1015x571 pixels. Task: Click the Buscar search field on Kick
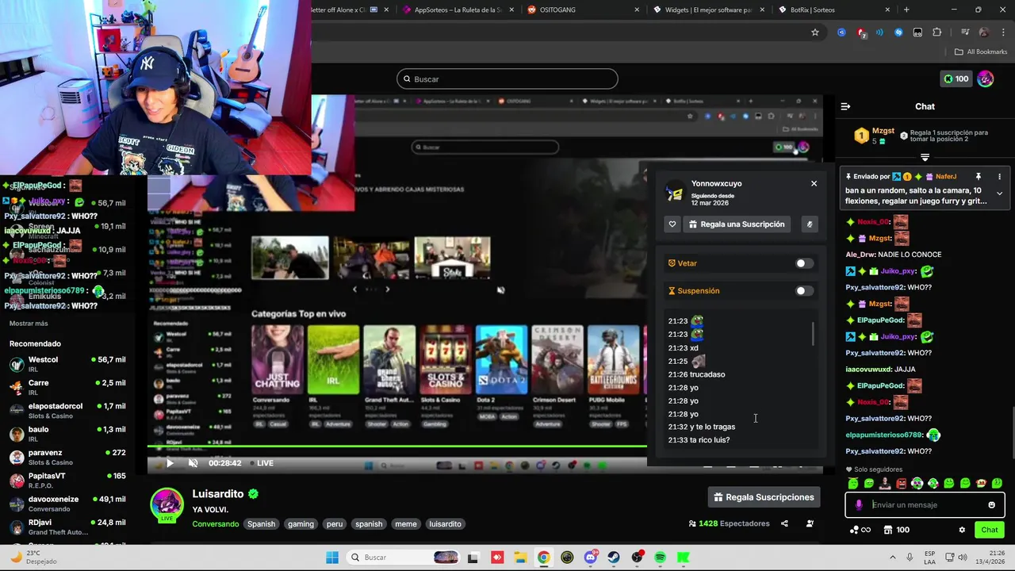[507, 79]
